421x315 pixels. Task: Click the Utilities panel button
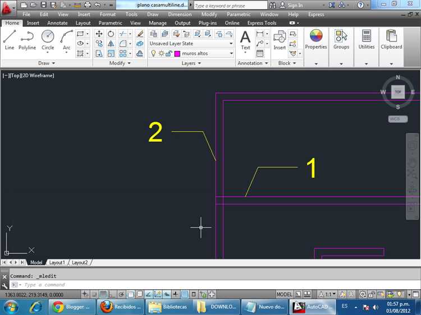pos(366,40)
